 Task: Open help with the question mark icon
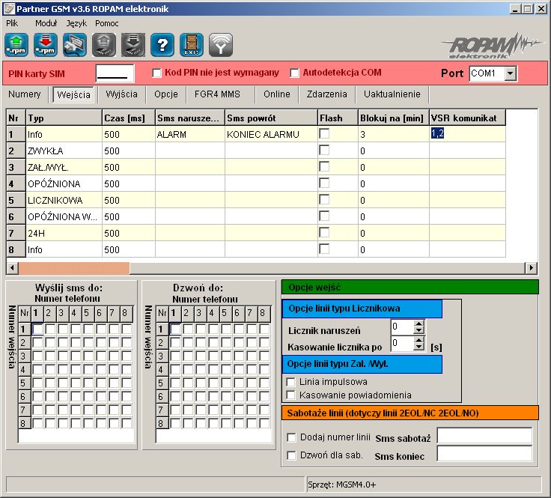(x=162, y=45)
